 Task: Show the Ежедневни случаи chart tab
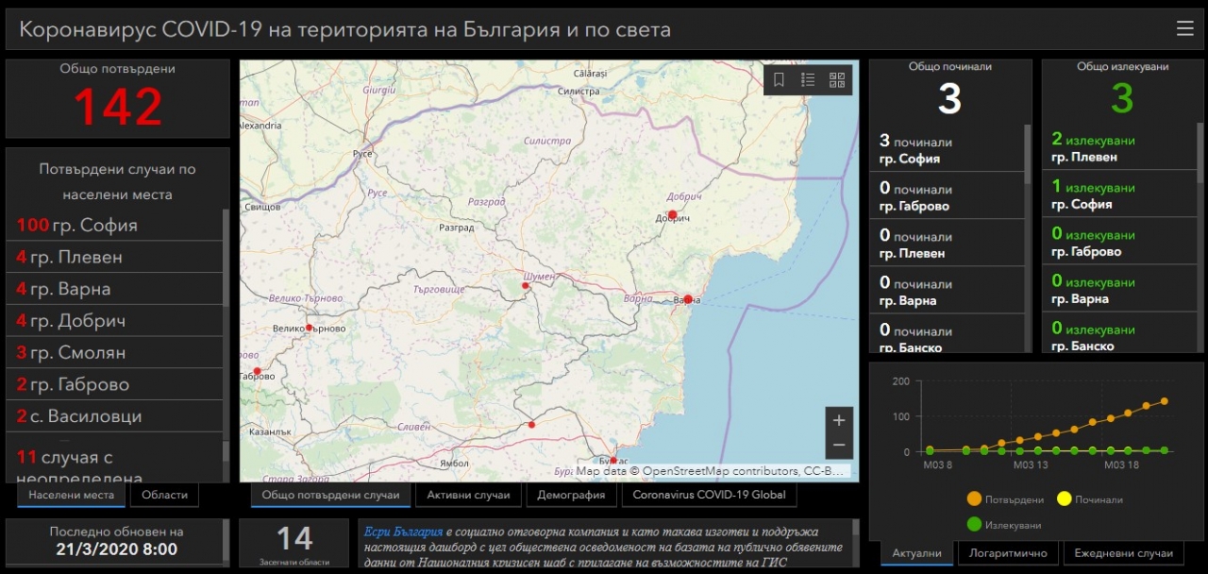coord(1123,554)
